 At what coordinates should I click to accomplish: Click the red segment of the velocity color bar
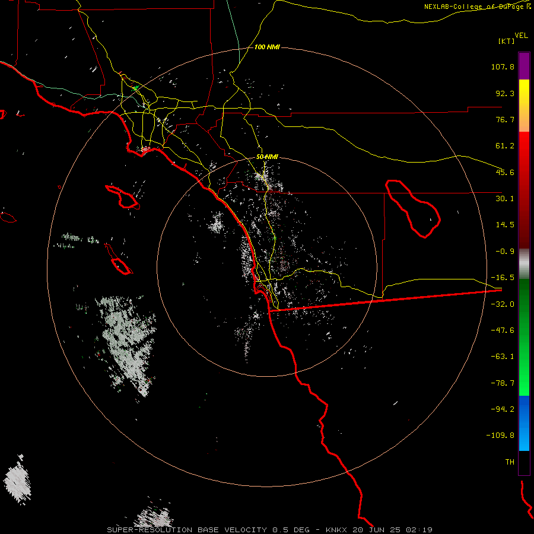tap(524, 190)
